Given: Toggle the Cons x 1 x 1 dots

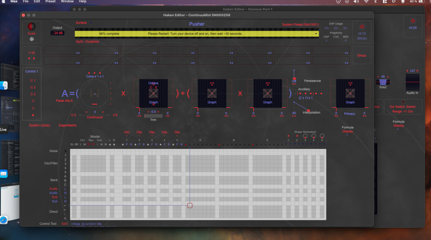Looking at the screenshot, I should 95,73.
